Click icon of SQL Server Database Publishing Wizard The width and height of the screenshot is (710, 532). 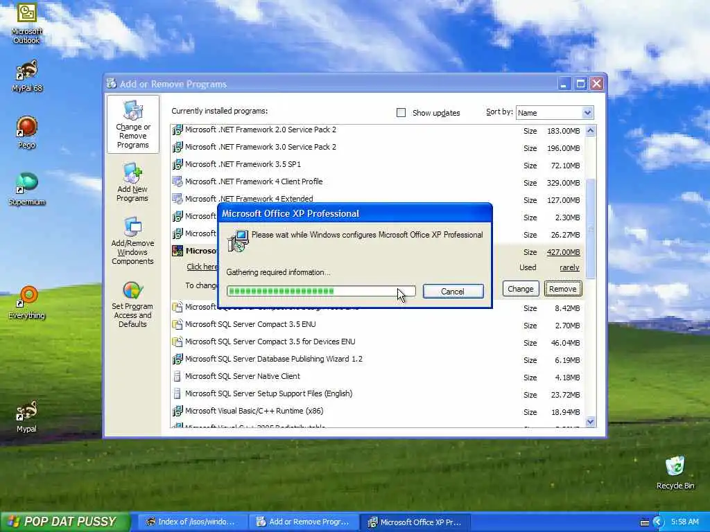(x=177, y=360)
